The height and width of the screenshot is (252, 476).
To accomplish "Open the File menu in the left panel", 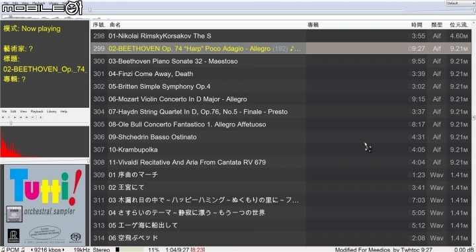I will 4,111.
